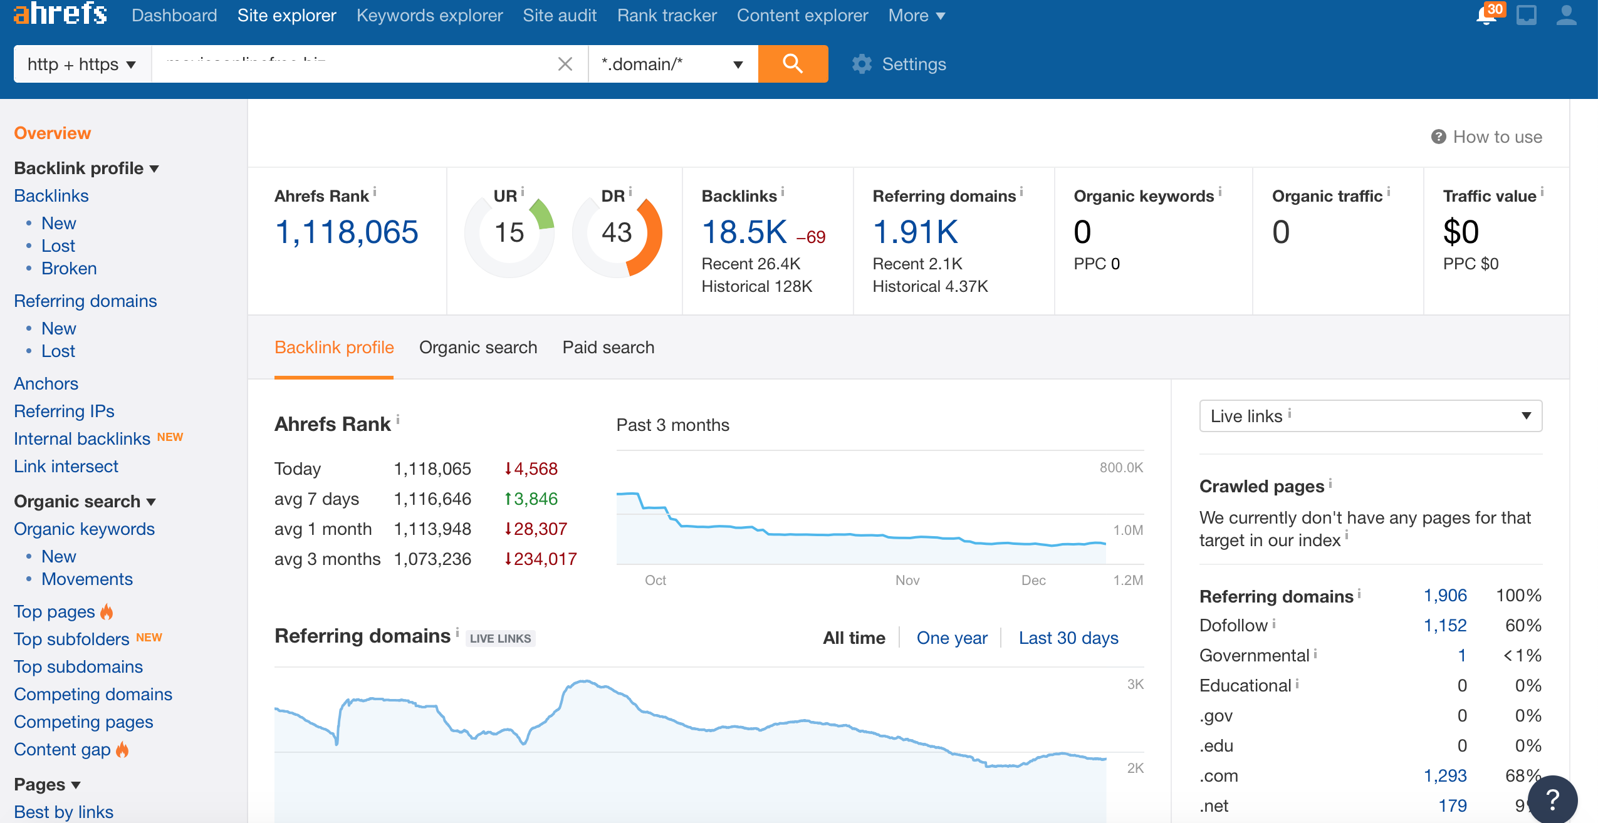The image size is (1598, 823).
Task: Click the How to use help icon
Action: point(1439,137)
